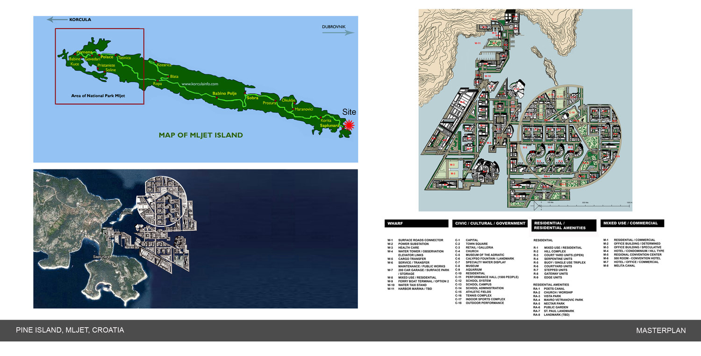Viewport: 701px width, 356px height.
Task: Click legend entry C-11 Performance Hall
Action: pyautogui.click(x=487, y=278)
